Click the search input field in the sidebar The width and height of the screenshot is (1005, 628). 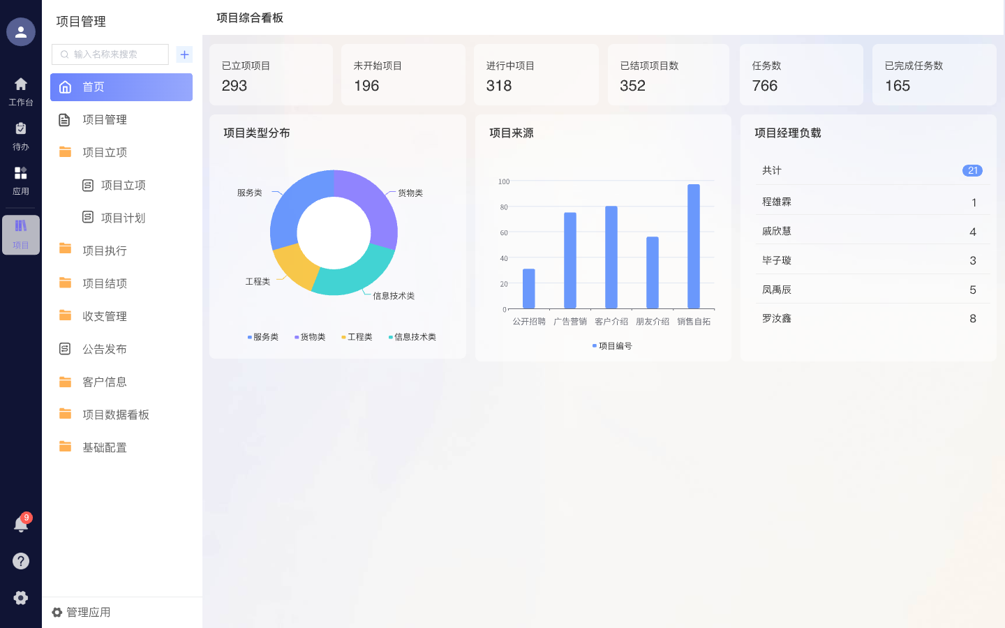point(110,54)
